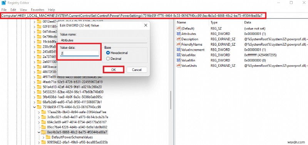This screenshot has width=308, height=145.
Task: Click folder icon of 7516b95f-f776-4464 key
Action: 39,107
